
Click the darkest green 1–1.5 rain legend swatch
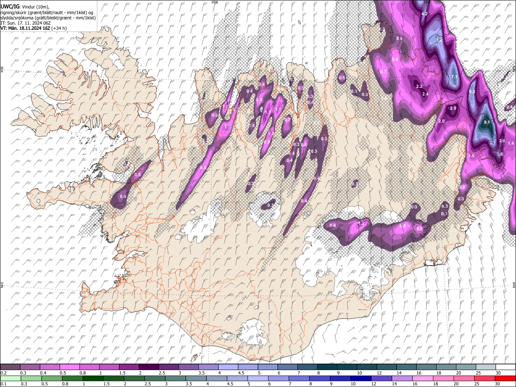point(93,378)
